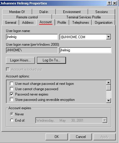
Task: Click the title bar Help question mark
Action: 109,3
